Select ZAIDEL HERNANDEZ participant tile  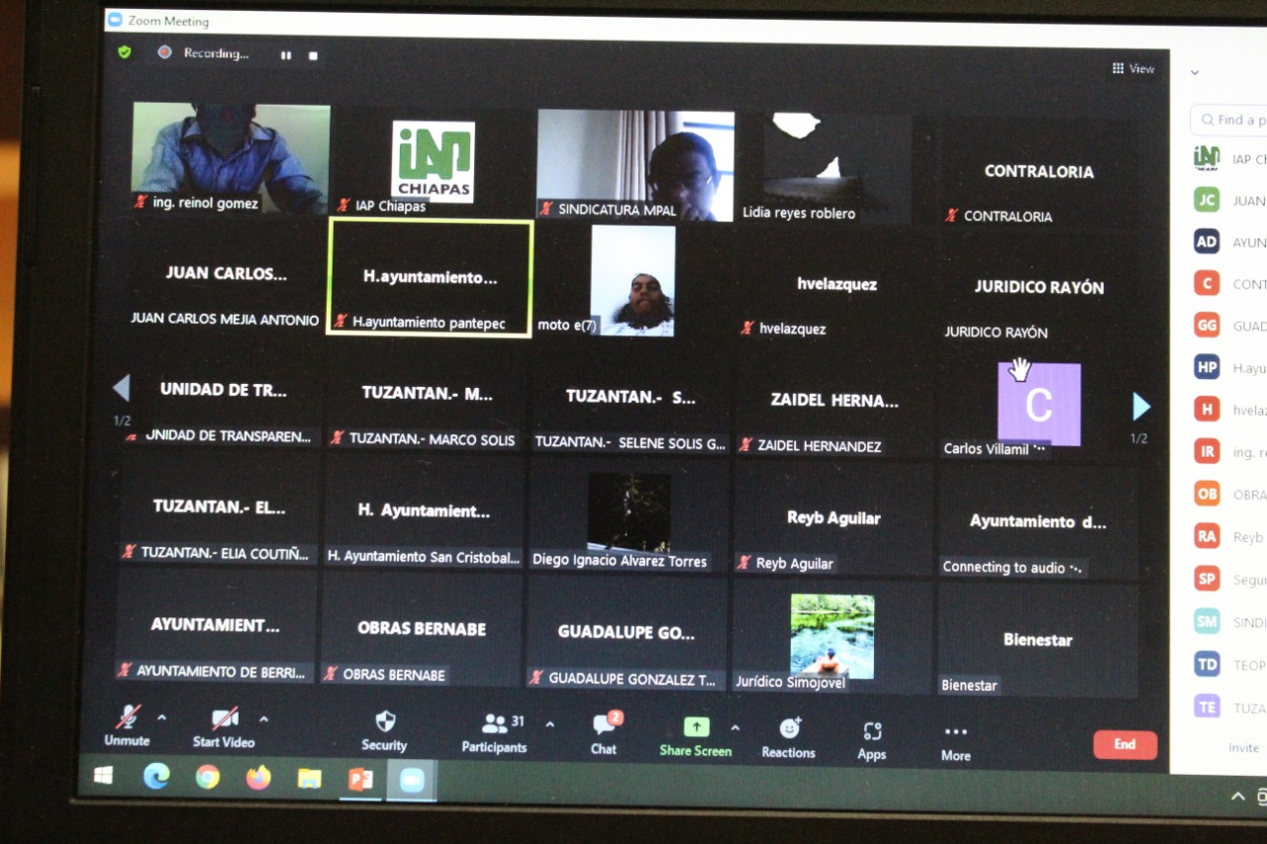(834, 402)
